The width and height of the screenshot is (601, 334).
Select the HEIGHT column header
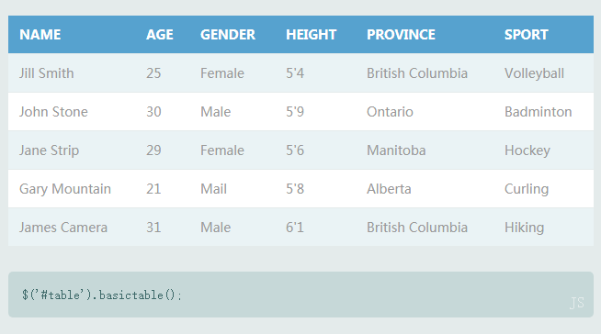click(x=311, y=35)
